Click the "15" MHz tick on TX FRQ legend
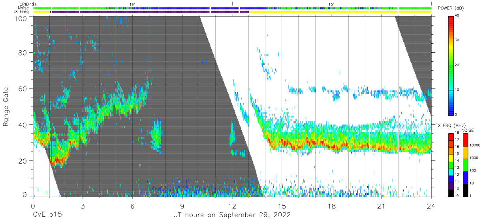The width and height of the screenshot is (485, 223). (457, 153)
